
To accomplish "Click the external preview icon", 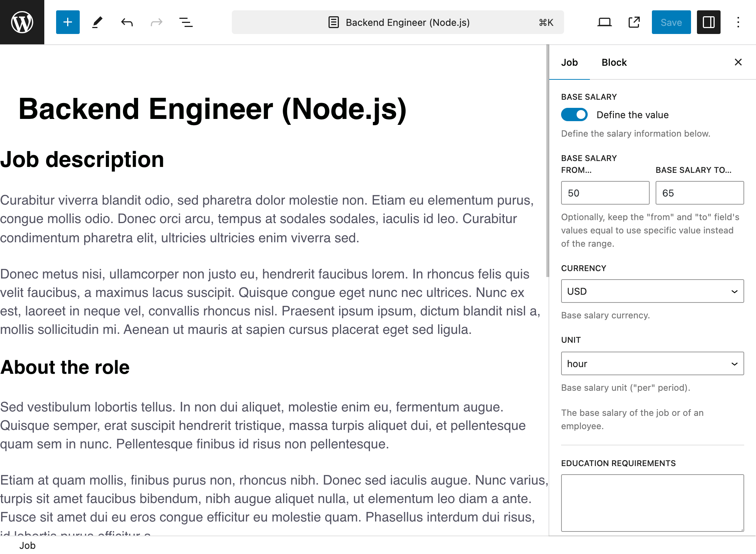I will [633, 22].
